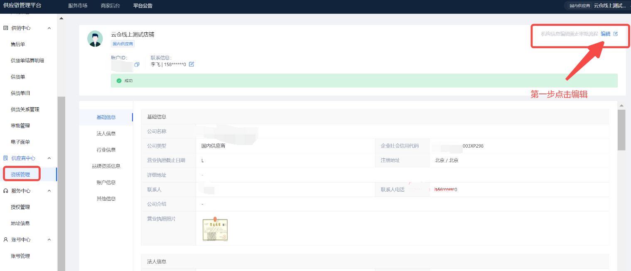Click the store avatar icon

click(x=95, y=39)
